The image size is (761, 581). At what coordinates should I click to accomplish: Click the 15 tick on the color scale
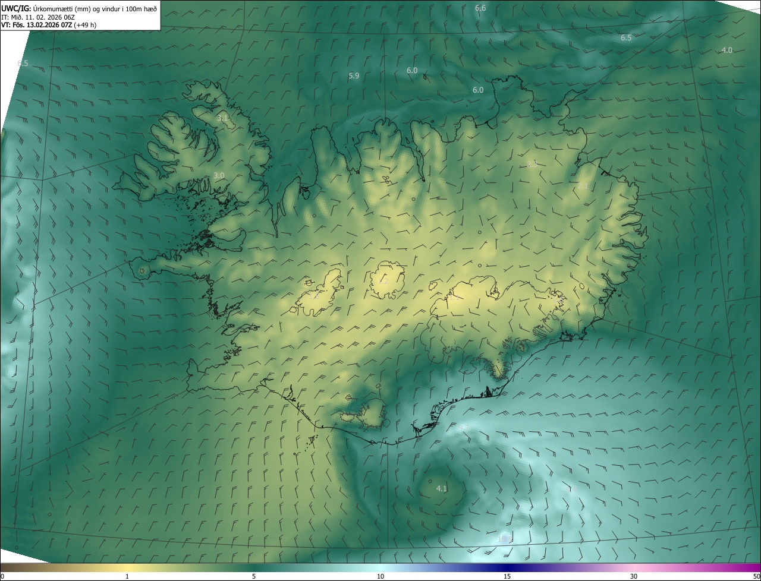[507, 577]
